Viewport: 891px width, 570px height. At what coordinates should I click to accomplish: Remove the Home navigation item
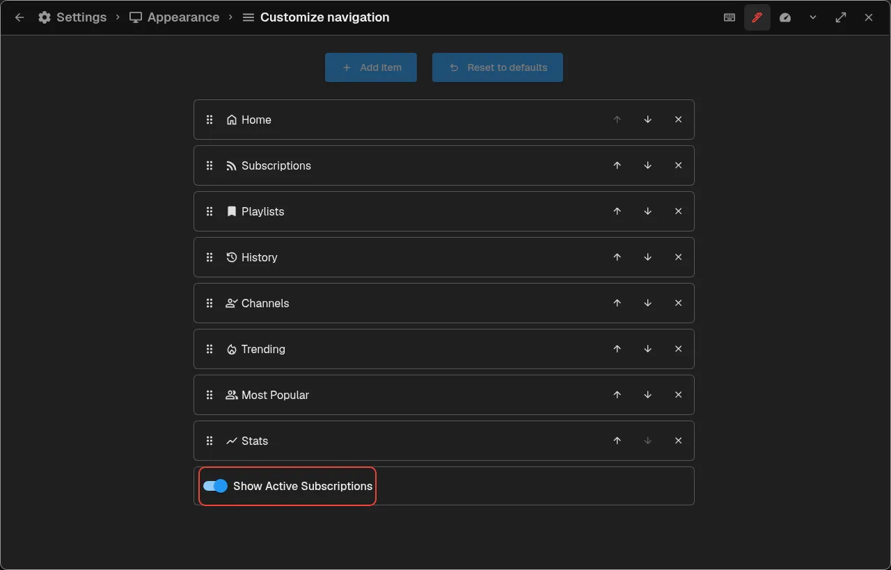pos(679,120)
